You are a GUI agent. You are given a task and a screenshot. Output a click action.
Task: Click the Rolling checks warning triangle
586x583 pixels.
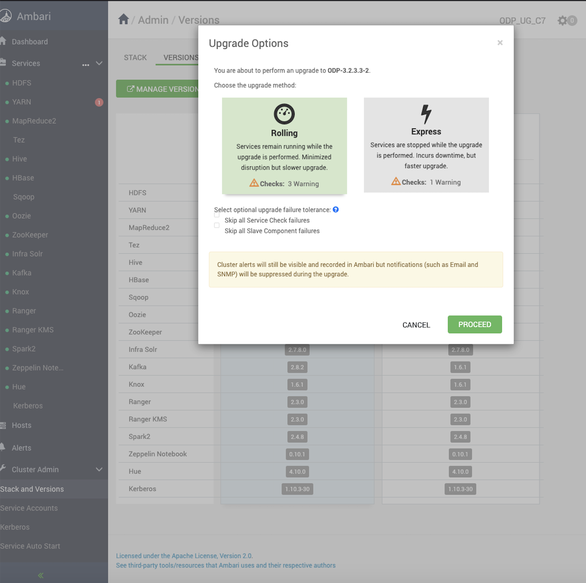254,183
